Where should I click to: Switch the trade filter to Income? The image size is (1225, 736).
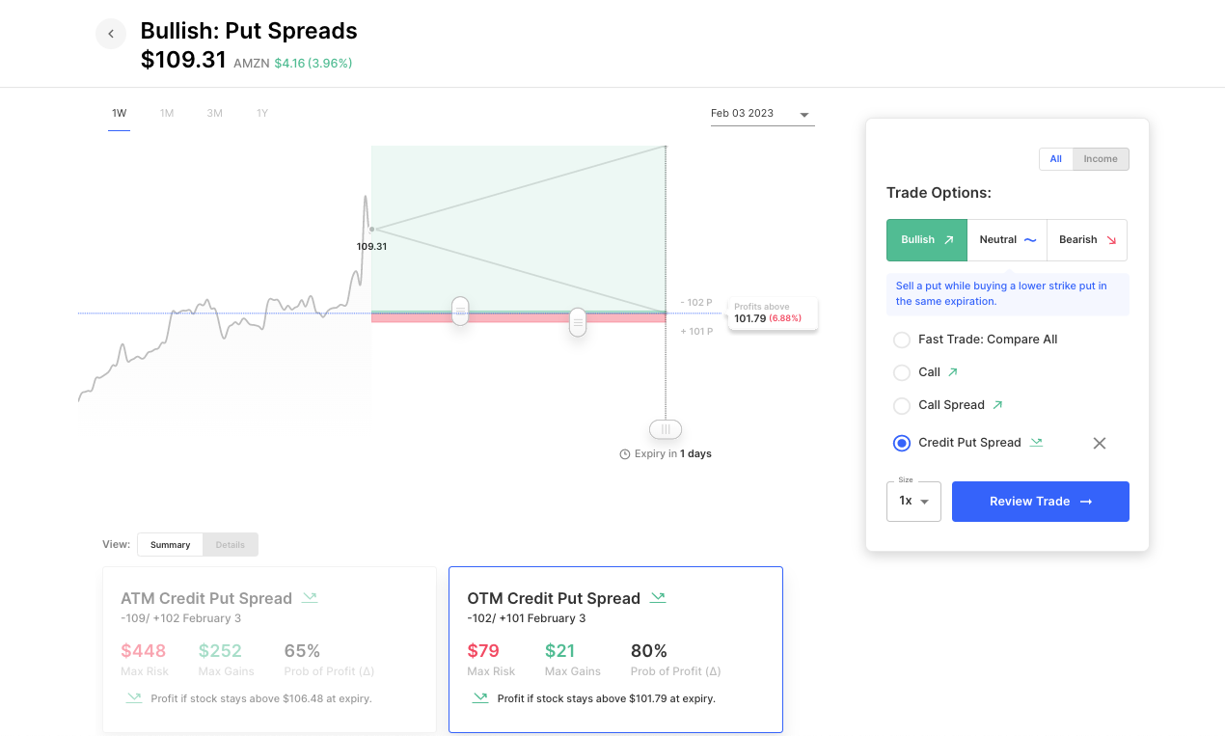[1100, 158]
